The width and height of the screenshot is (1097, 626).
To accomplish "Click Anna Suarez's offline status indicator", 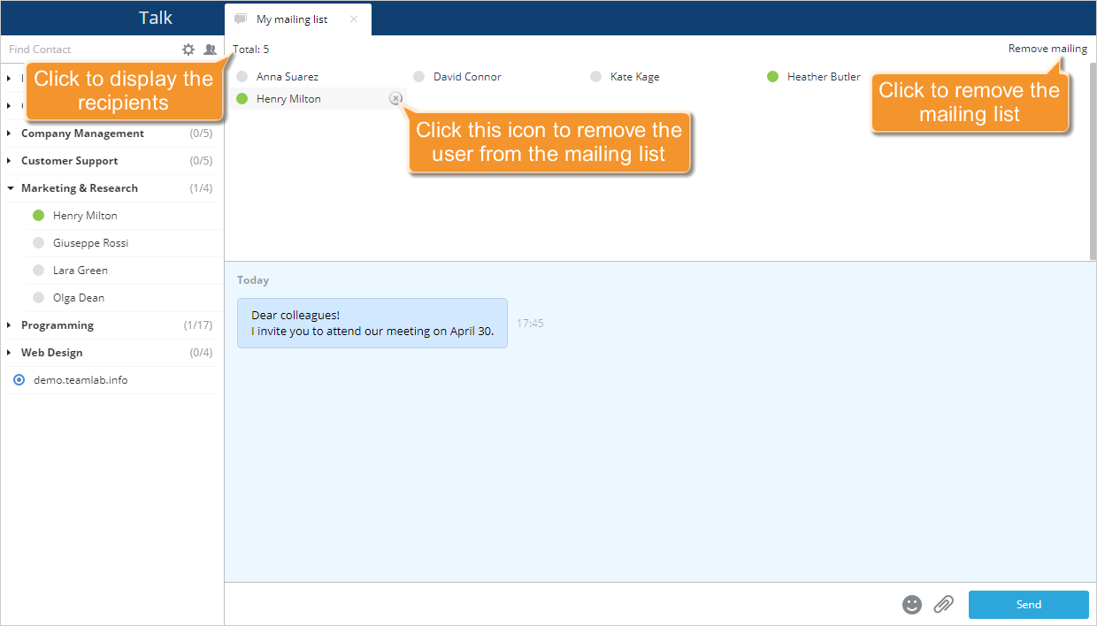I will tap(241, 76).
